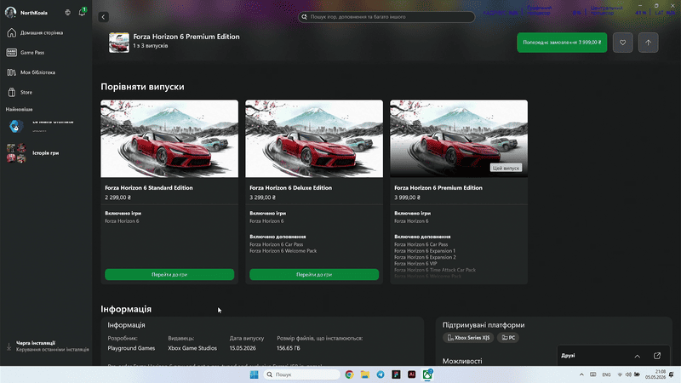This screenshot has height=383, width=681.
Task: Click 'Forza Horizon 6 Time Attack Car Pack'
Action: click(435, 270)
